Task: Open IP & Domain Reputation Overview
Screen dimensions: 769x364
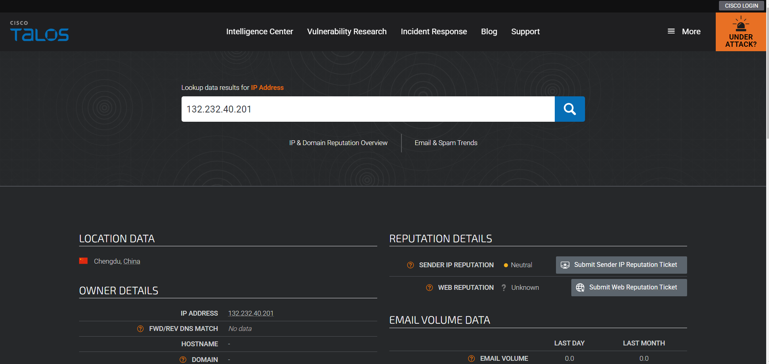Action: [x=338, y=143]
